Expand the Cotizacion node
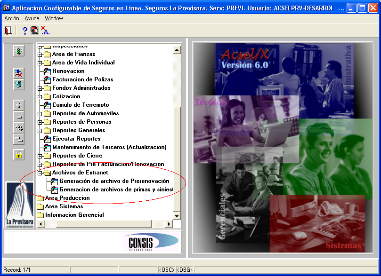 pyautogui.click(x=40, y=97)
